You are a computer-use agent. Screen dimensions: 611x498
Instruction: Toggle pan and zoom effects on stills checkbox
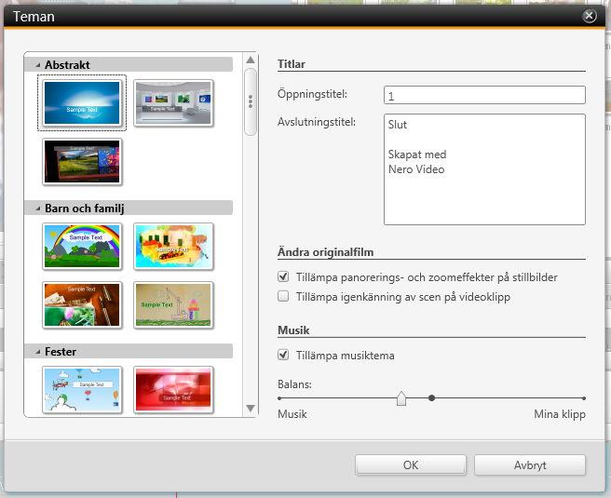283,276
